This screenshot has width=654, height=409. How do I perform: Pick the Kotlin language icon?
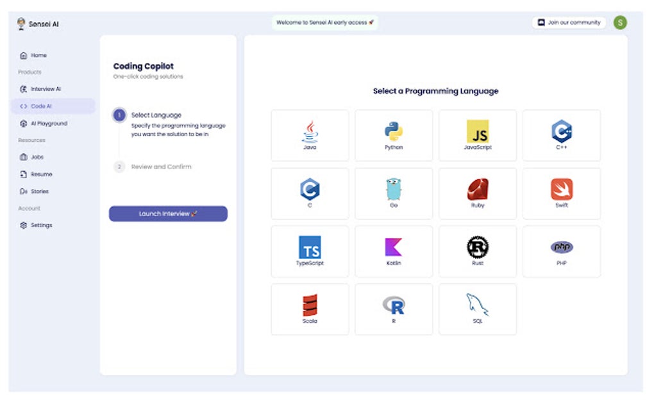393,250
